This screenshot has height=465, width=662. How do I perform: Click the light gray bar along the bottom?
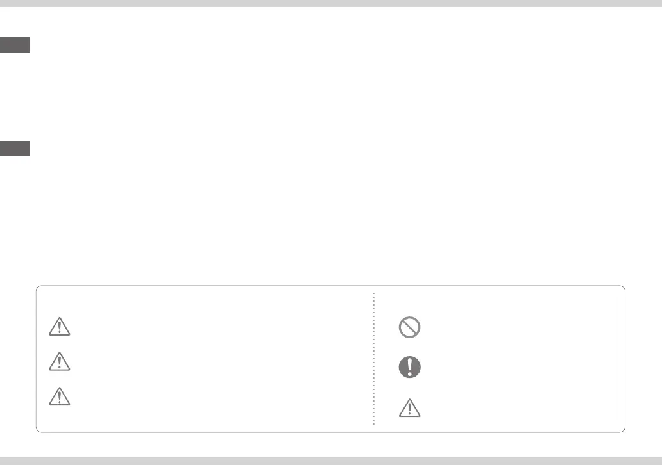(x=331, y=461)
